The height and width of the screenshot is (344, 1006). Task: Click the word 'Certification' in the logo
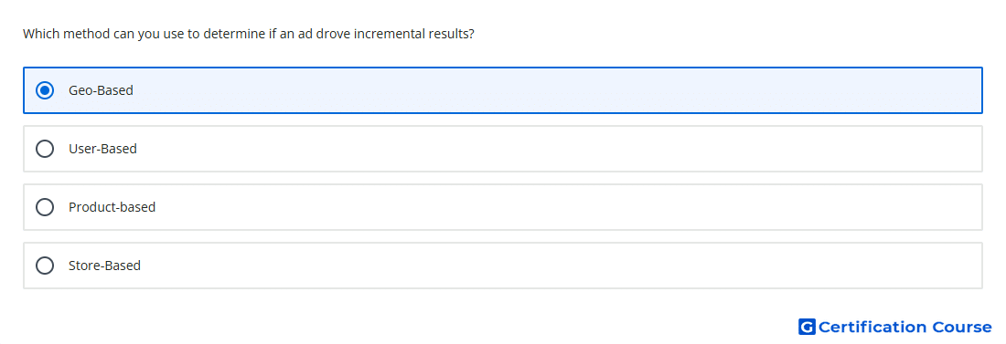[x=872, y=327]
